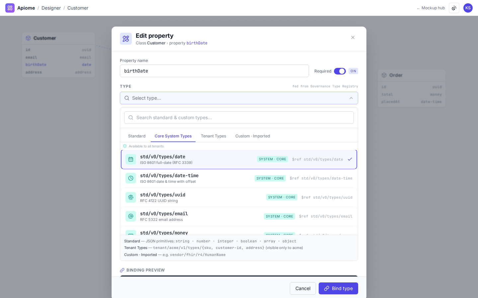
Task: Open the Select type combo box
Action: [x=239, y=98]
